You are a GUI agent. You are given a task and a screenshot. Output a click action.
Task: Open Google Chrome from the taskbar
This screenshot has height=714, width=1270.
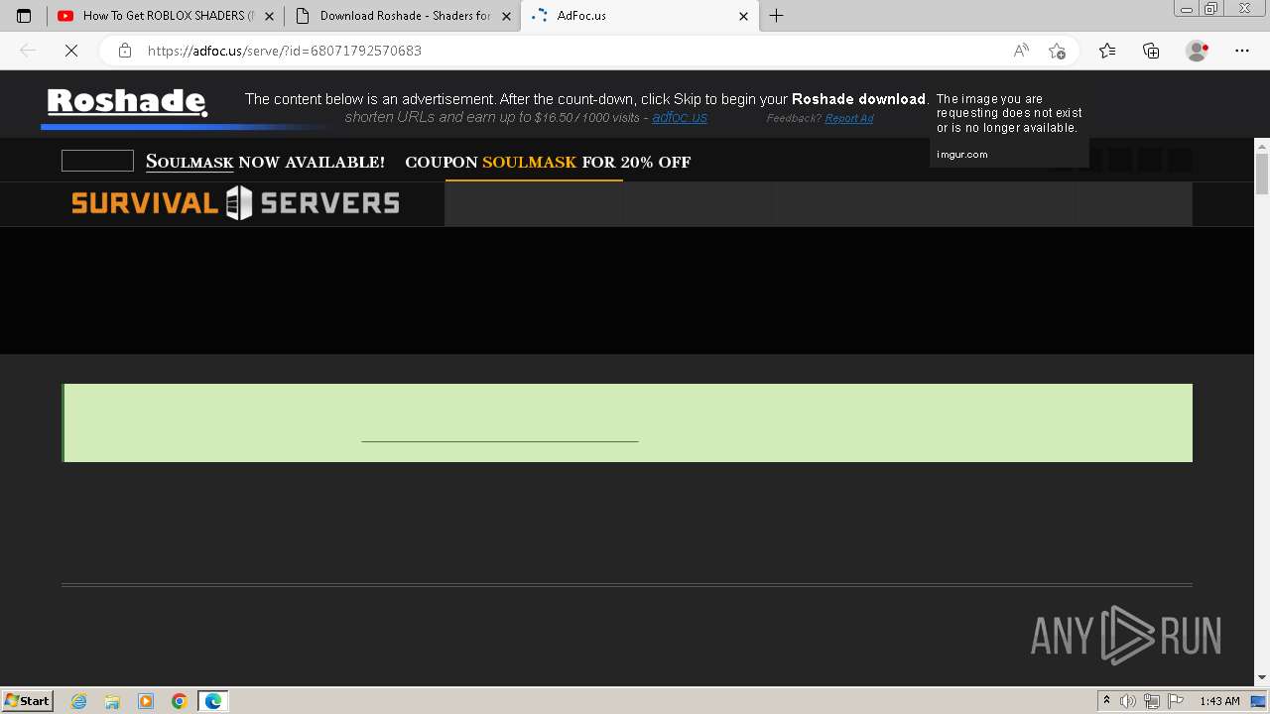point(180,701)
